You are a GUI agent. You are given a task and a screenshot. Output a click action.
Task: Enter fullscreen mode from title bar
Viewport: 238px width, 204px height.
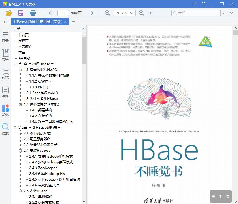pos(203,4)
